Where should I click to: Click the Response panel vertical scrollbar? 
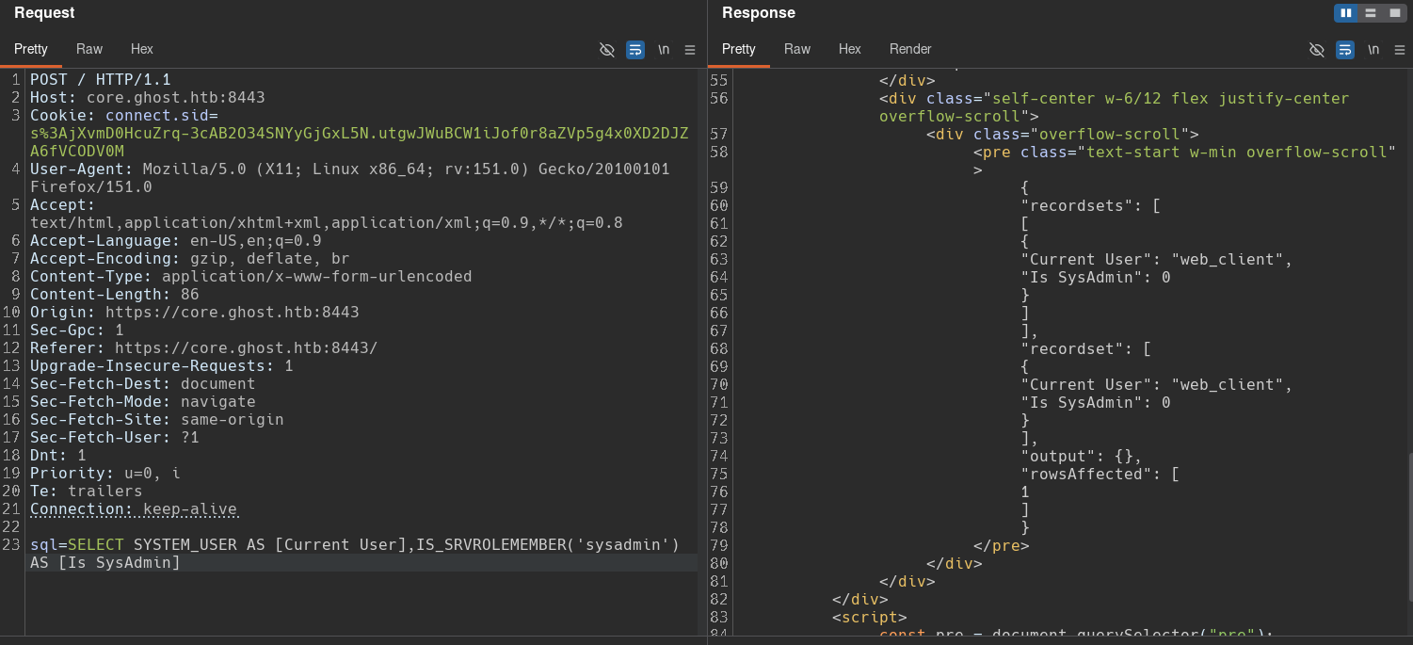pos(1409,527)
